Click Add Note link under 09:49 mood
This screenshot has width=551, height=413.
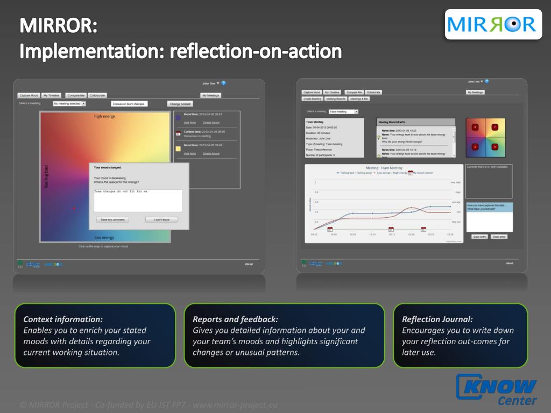tap(190, 153)
